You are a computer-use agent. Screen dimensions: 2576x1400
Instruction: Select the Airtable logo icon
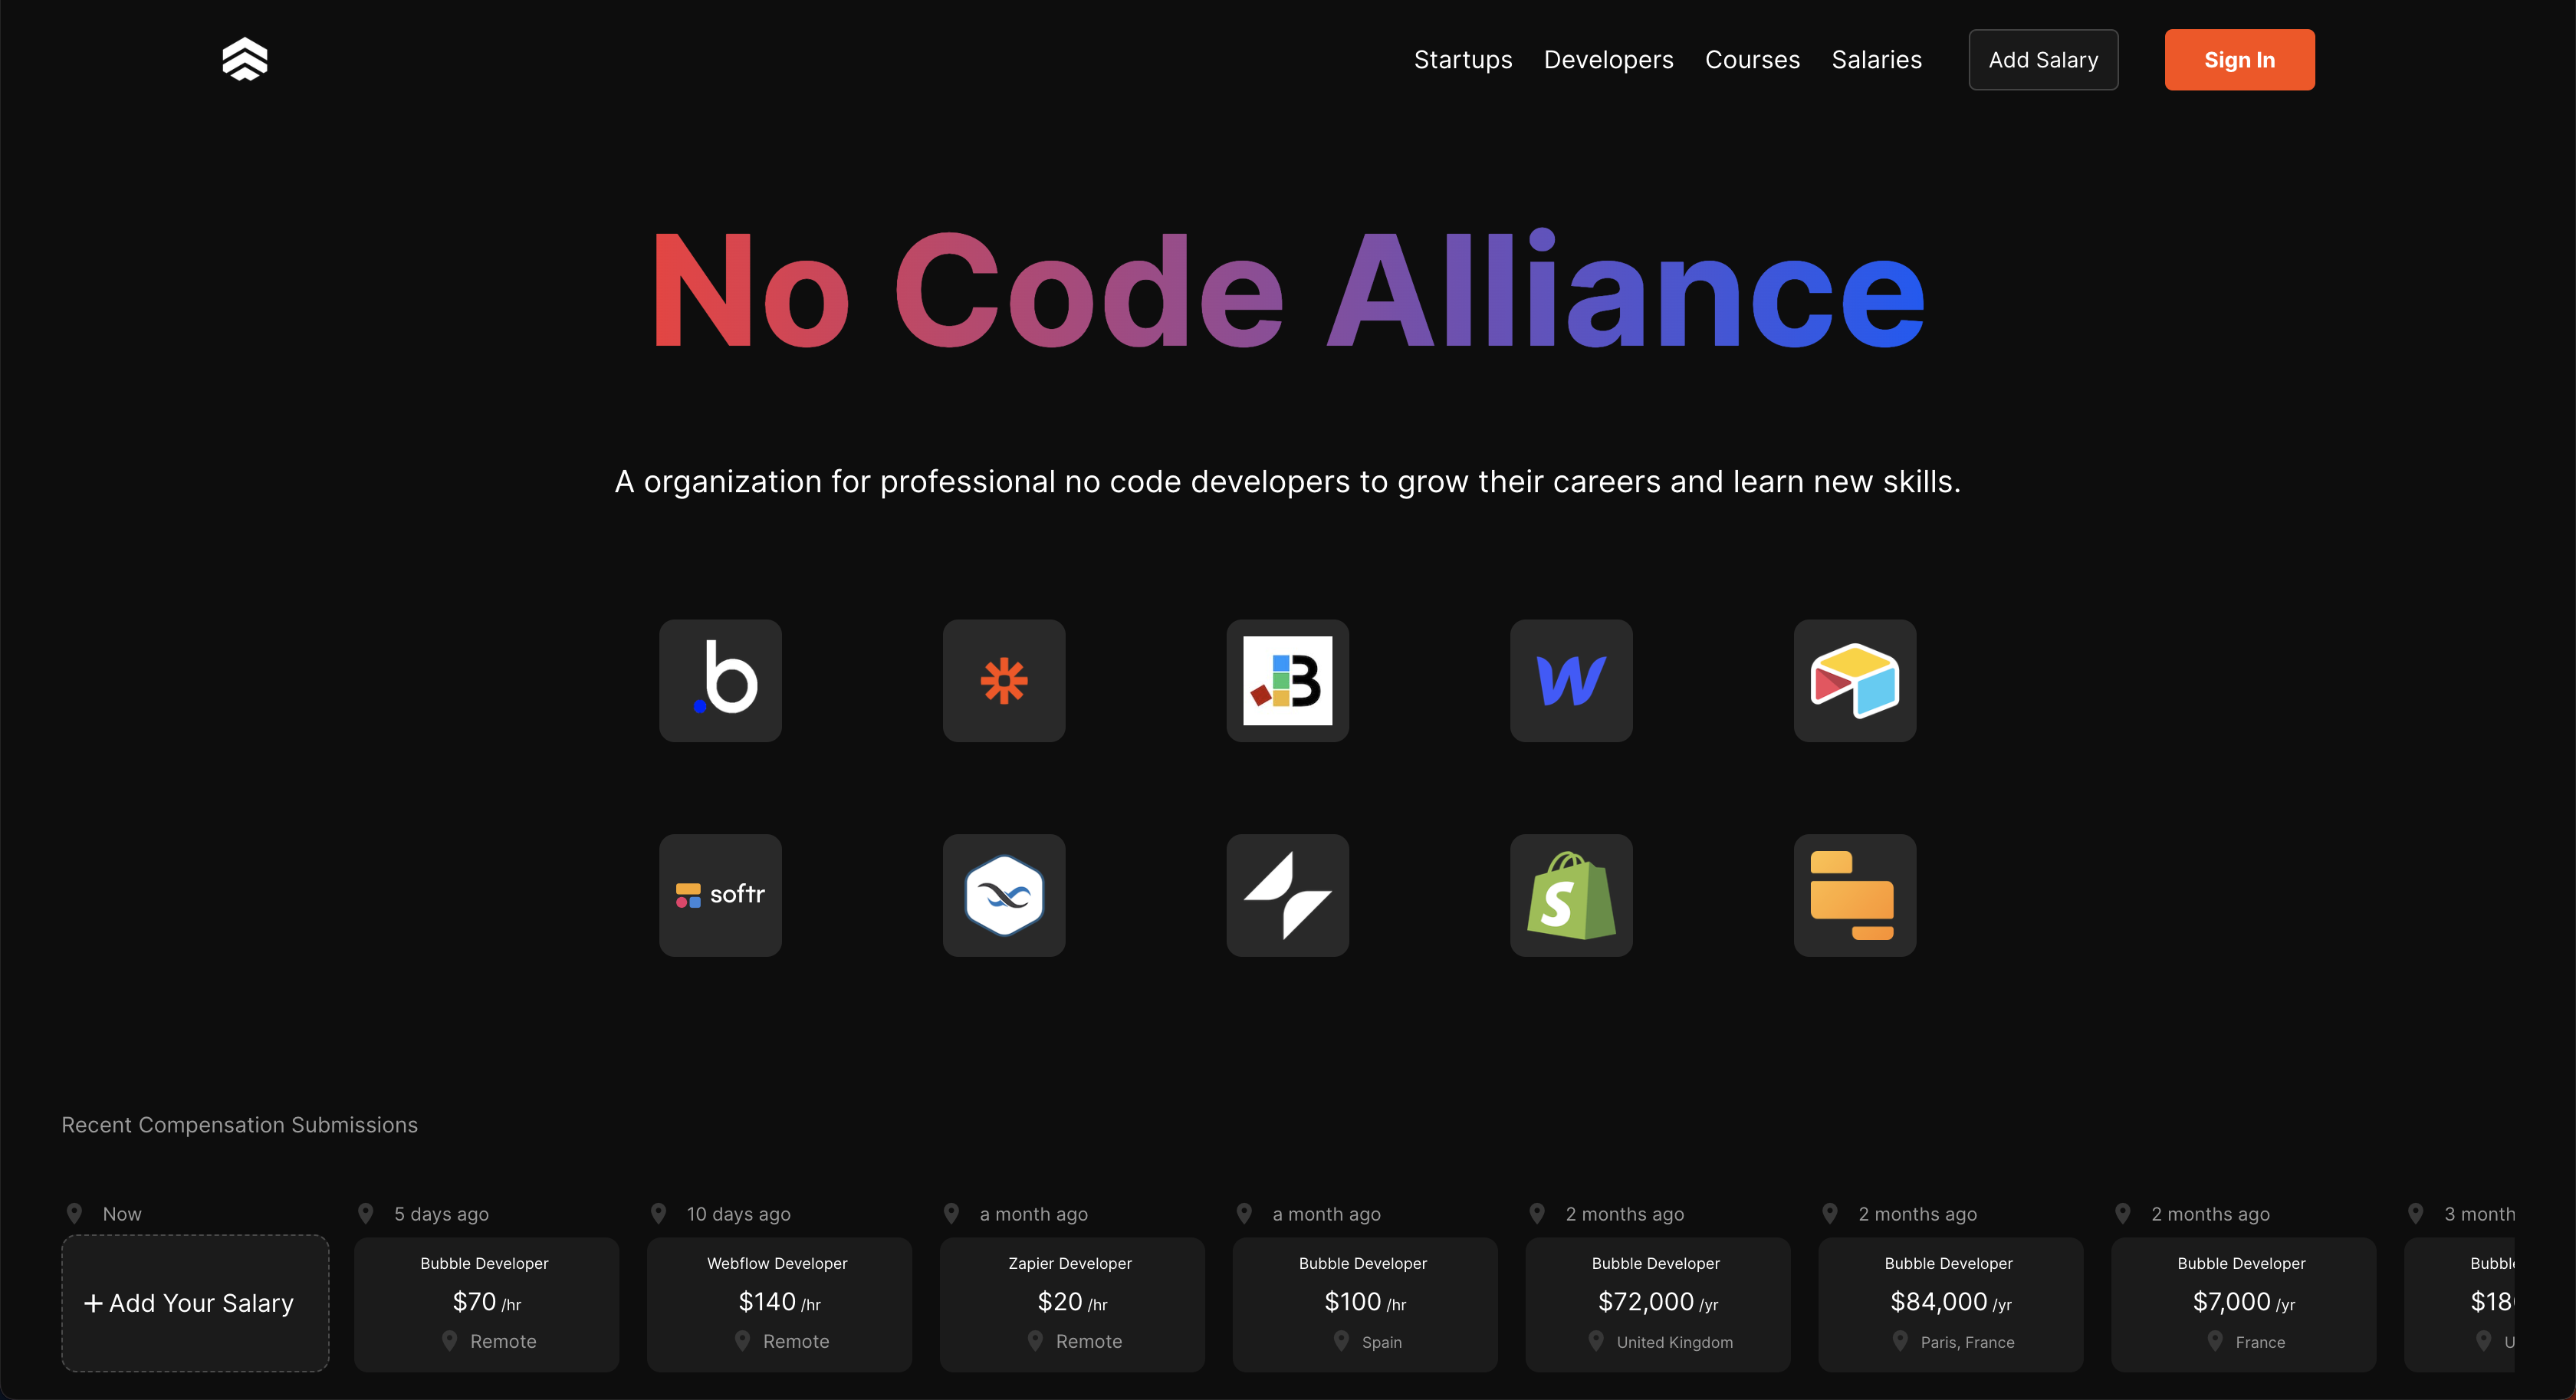point(1855,681)
